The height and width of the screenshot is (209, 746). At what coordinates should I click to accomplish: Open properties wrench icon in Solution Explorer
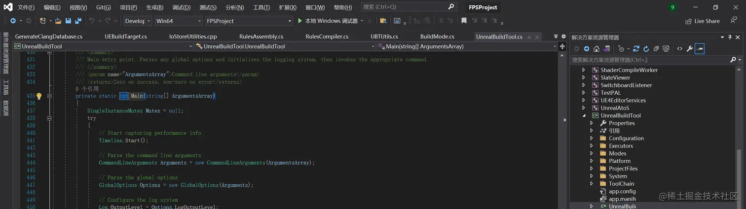690,49
